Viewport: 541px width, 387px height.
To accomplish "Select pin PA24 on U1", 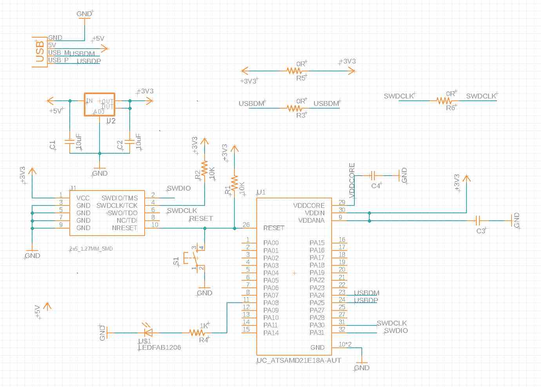I will point(317,295).
